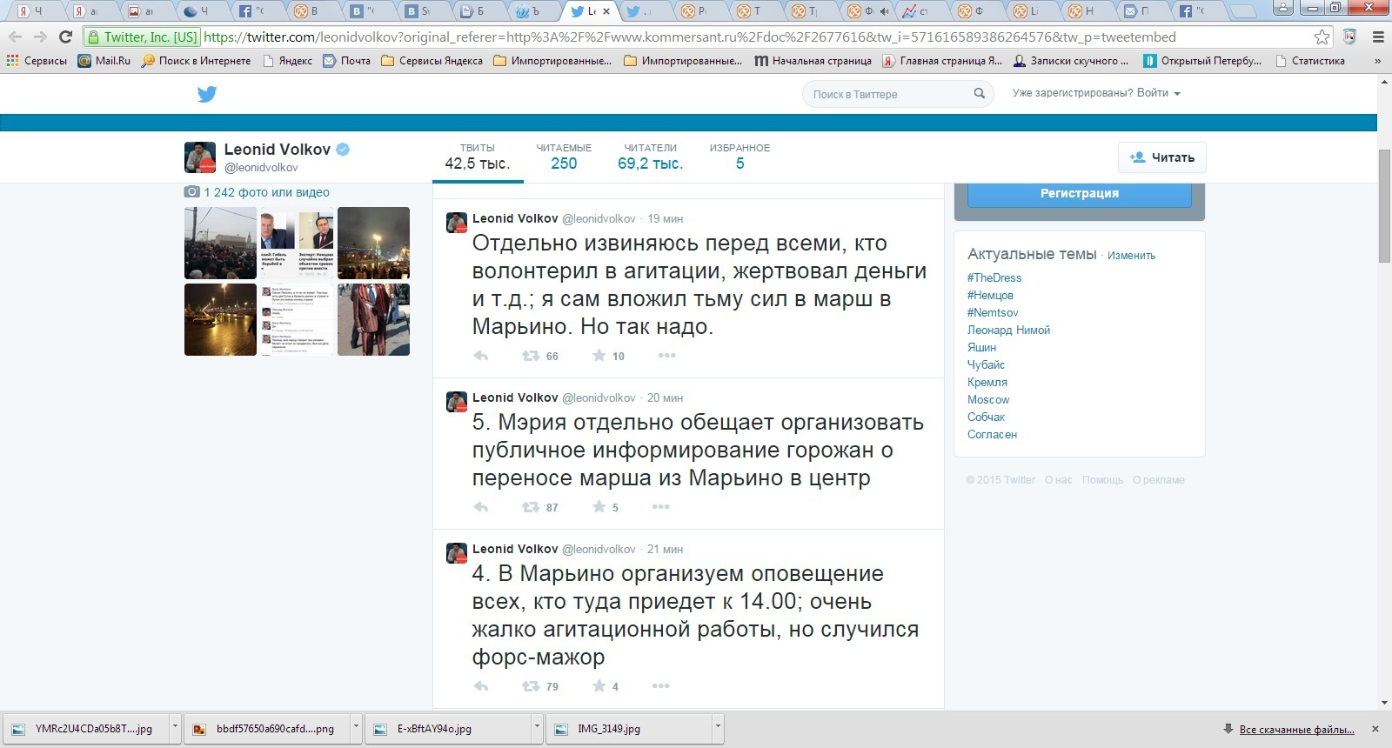The image size is (1392, 748).
Task: Open more options on the 20 min tweet
Action: (661, 507)
